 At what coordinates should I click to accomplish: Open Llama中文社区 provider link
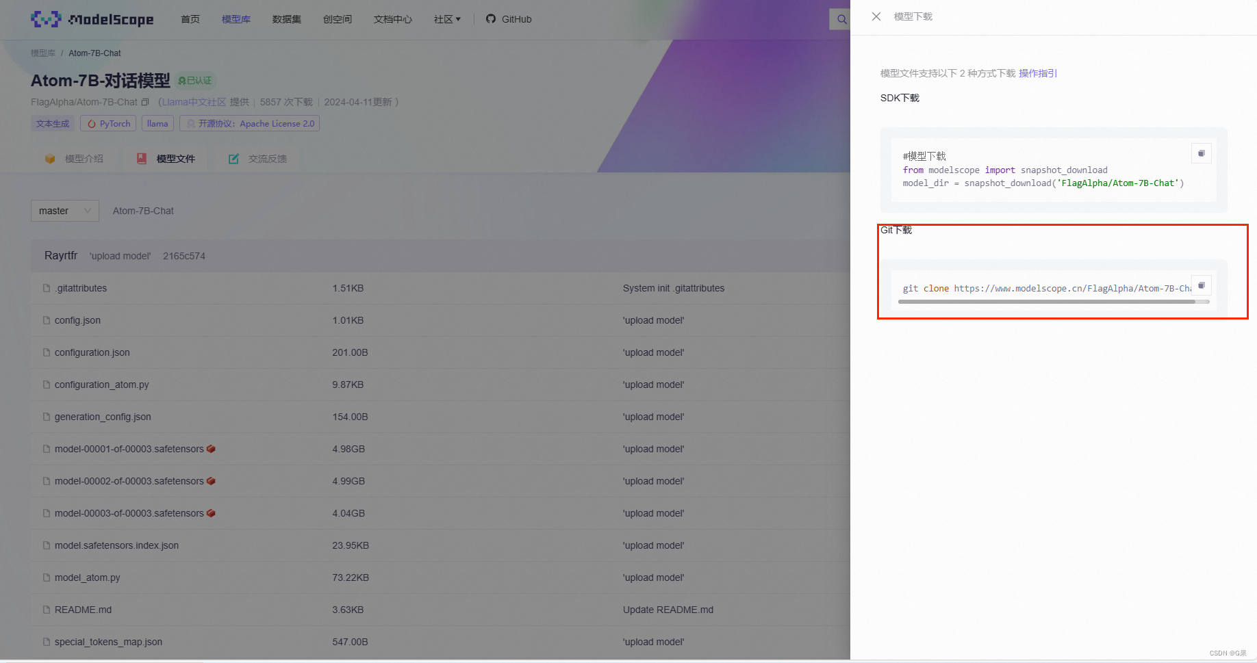point(194,102)
